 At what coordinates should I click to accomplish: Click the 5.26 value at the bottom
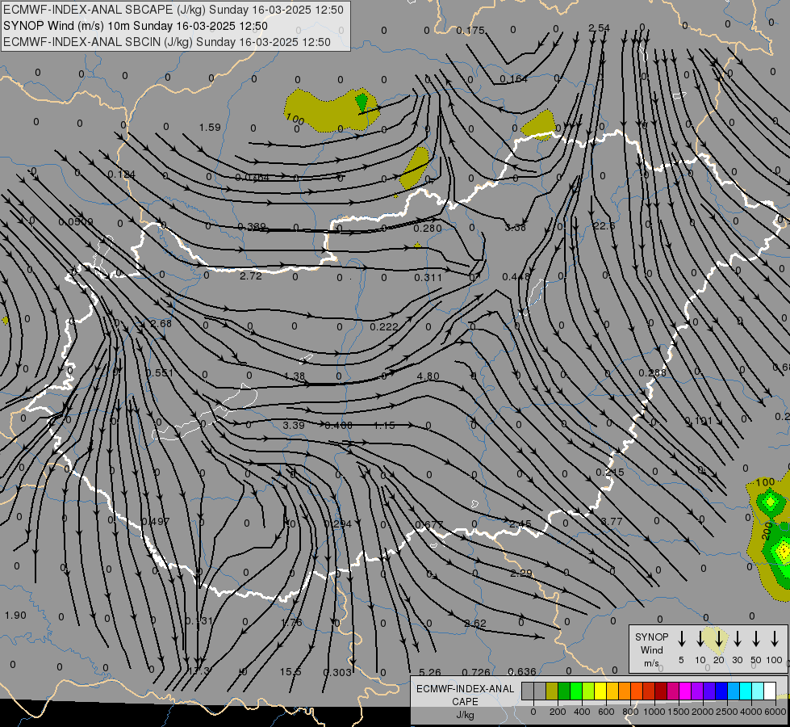[430, 672]
